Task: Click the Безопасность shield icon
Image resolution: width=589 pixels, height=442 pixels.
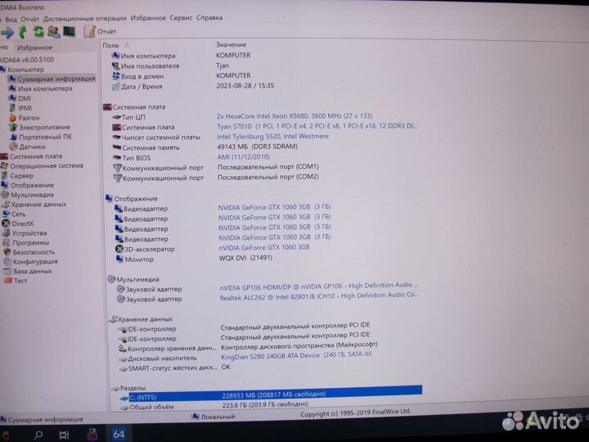Action: 7,252
